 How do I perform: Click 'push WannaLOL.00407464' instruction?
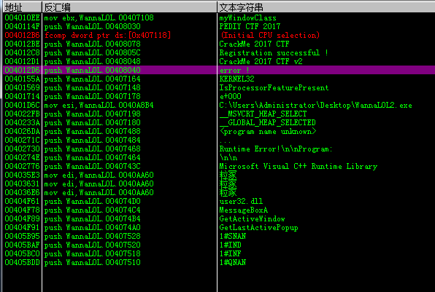pos(93,157)
